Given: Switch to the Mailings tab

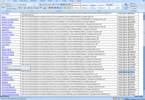Looking at the screenshot, I should tap(43, 1).
